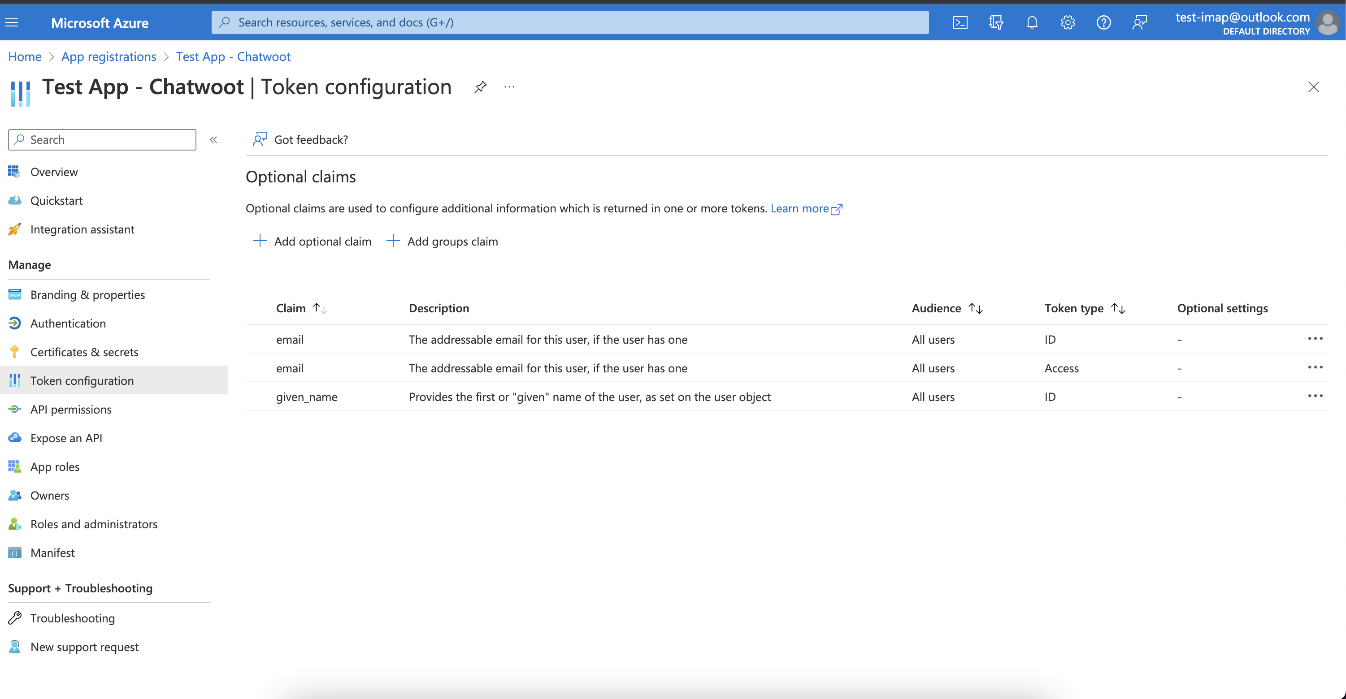Click the Expose an API sidebar icon
The image size is (1346, 699).
coord(15,437)
